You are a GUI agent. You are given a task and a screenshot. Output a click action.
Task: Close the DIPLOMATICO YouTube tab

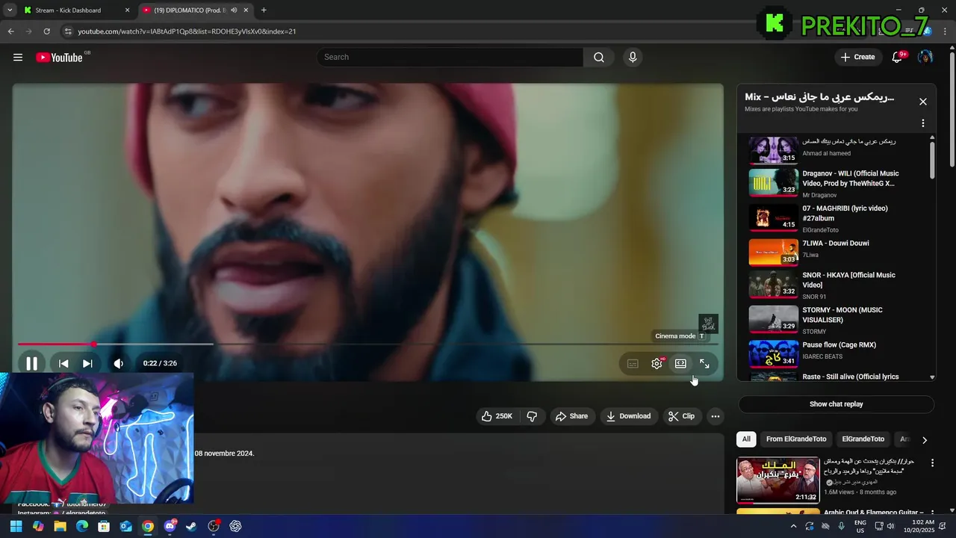pyautogui.click(x=246, y=10)
